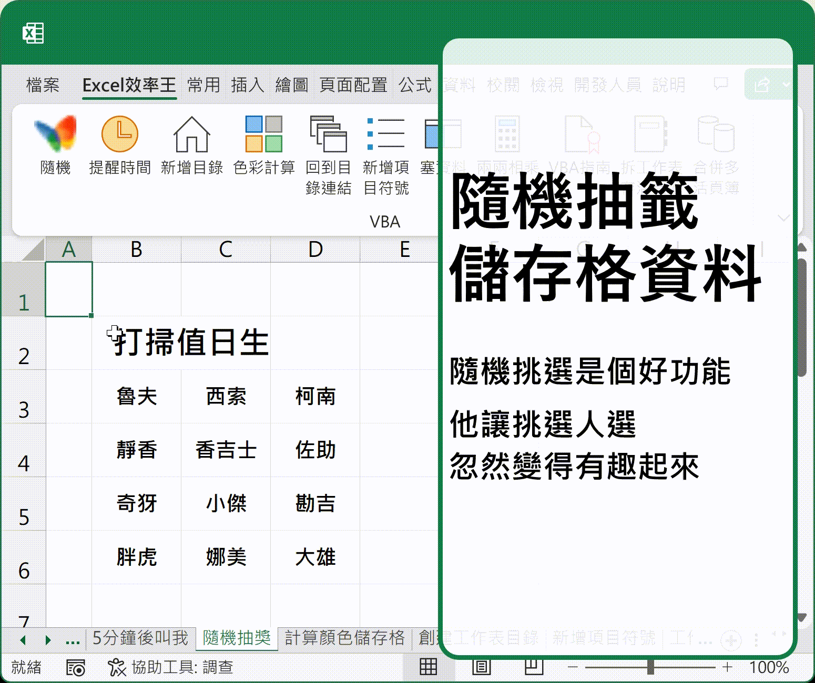Viewport: 815px width, 683px height.
Task: Click the Select All corner triangle
Action: pyautogui.click(x=34, y=250)
